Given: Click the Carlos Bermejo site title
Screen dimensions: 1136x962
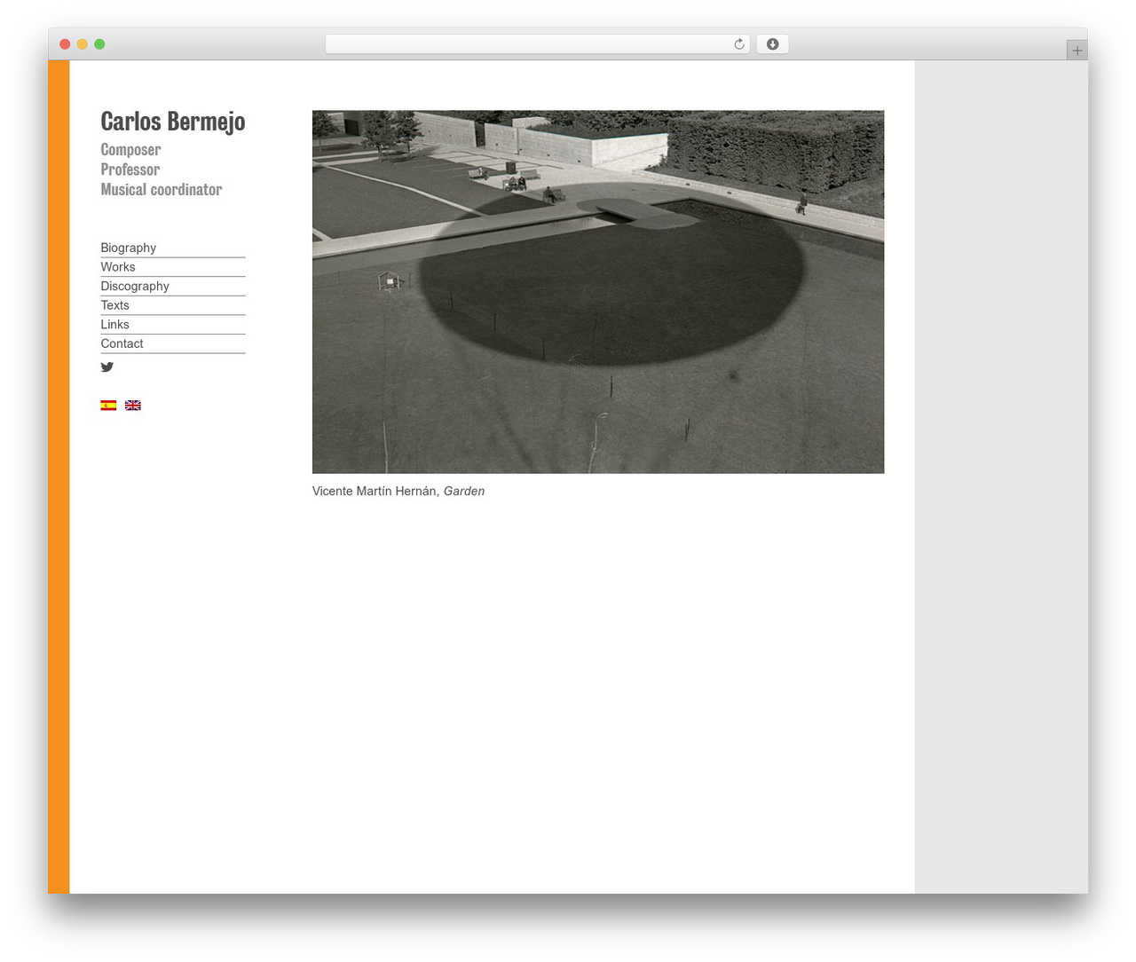Looking at the screenshot, I should click(x=173, y=122).
